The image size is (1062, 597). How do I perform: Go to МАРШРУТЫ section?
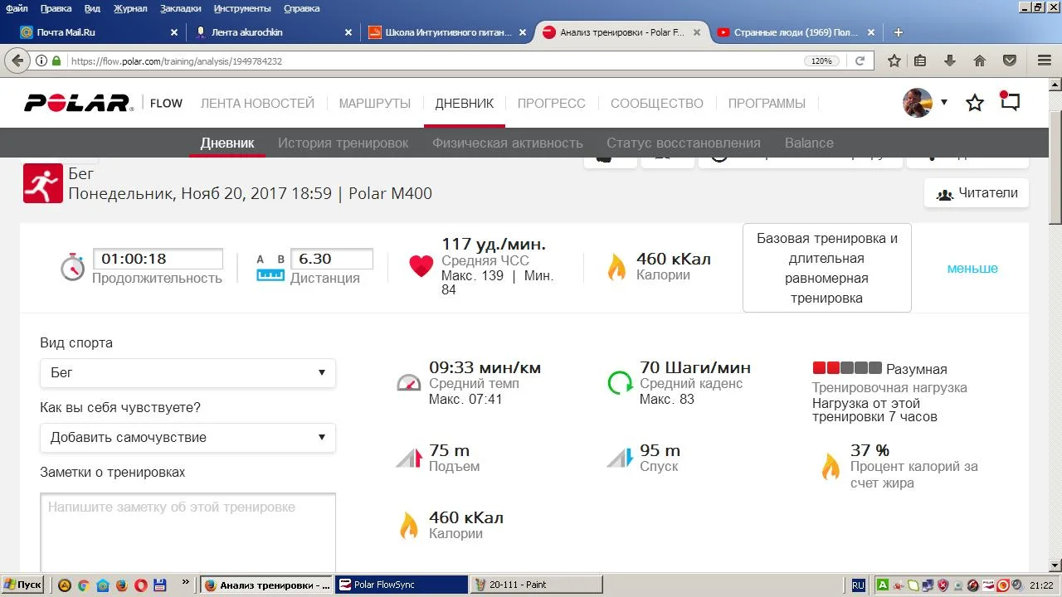pyautogui.click(x=375, y=104)
